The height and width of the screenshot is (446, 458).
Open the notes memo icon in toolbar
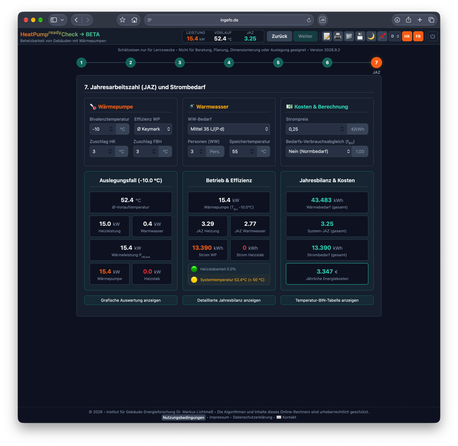[327, 36]
